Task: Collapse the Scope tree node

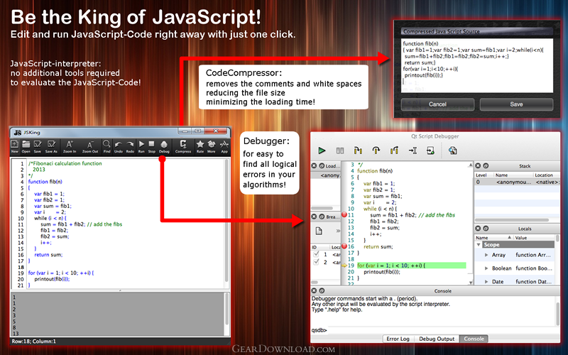Action: 479,245
